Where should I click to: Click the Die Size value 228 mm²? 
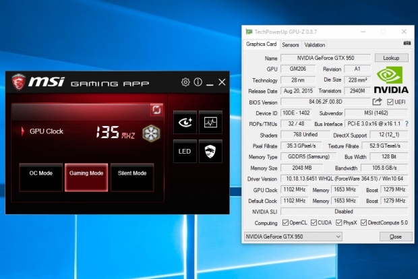[x=357, y=80]
